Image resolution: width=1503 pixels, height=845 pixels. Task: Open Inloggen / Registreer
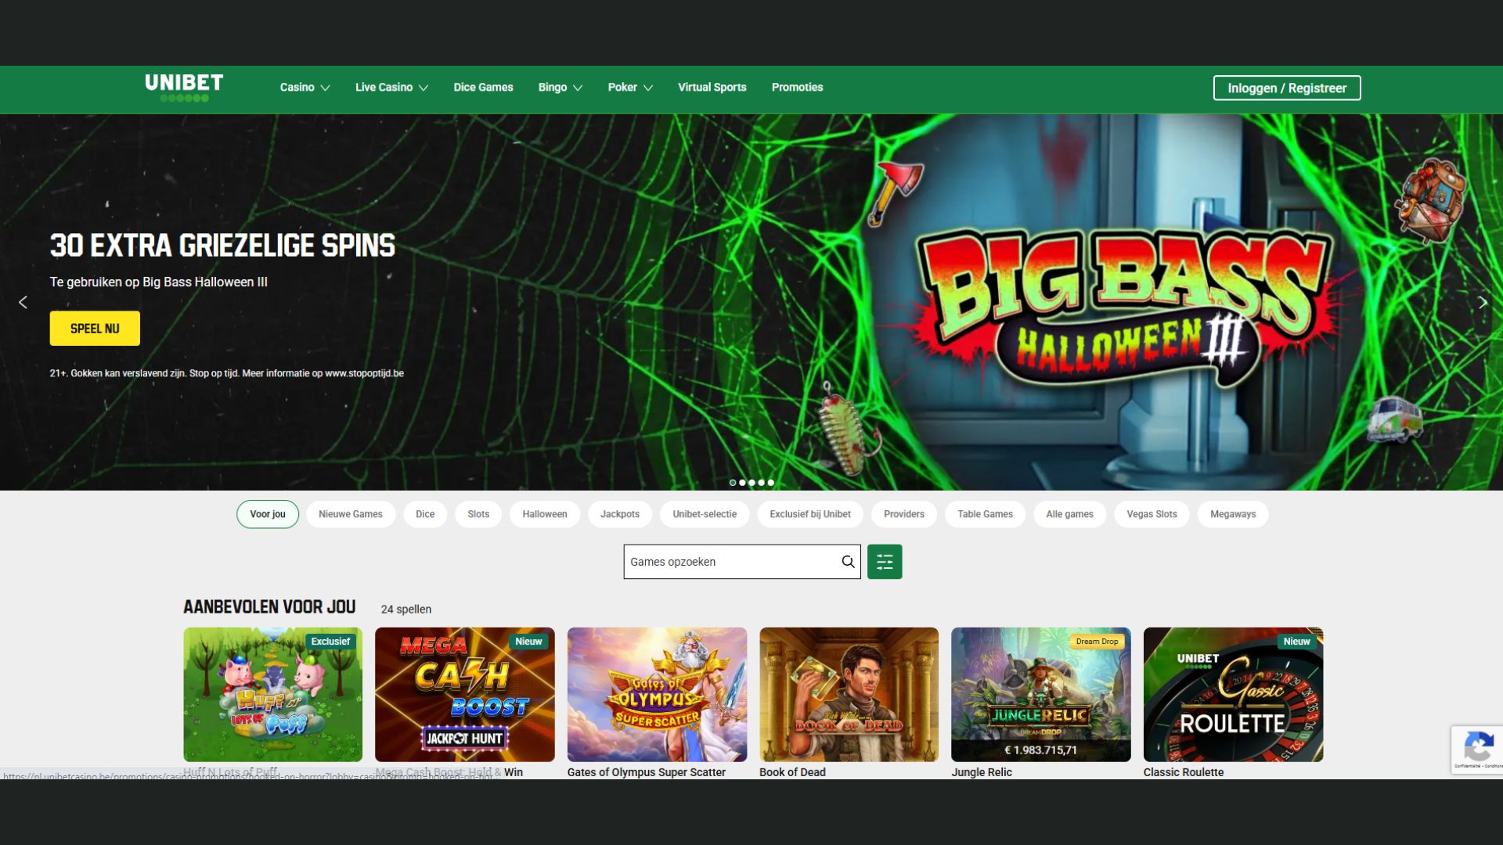1286,88
